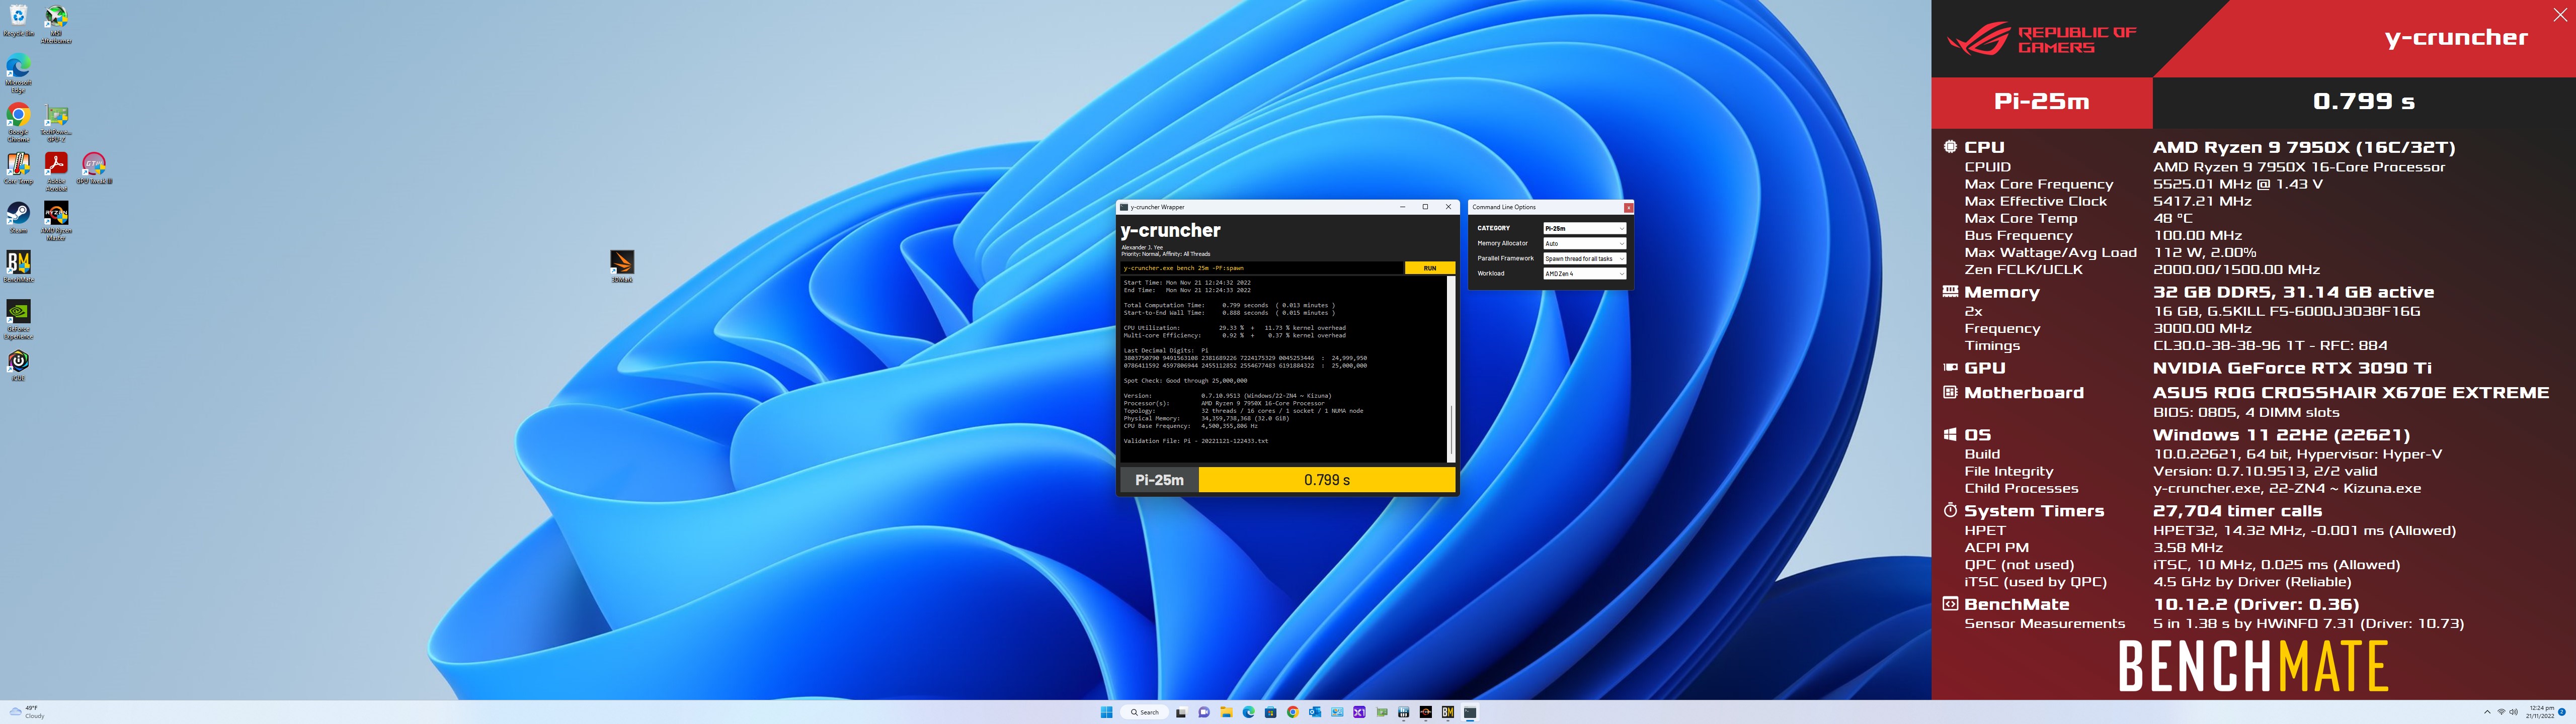This screenshot has width=2576, height=724.
Task: Open the clock and date in taskbar
Action: 2541,712
